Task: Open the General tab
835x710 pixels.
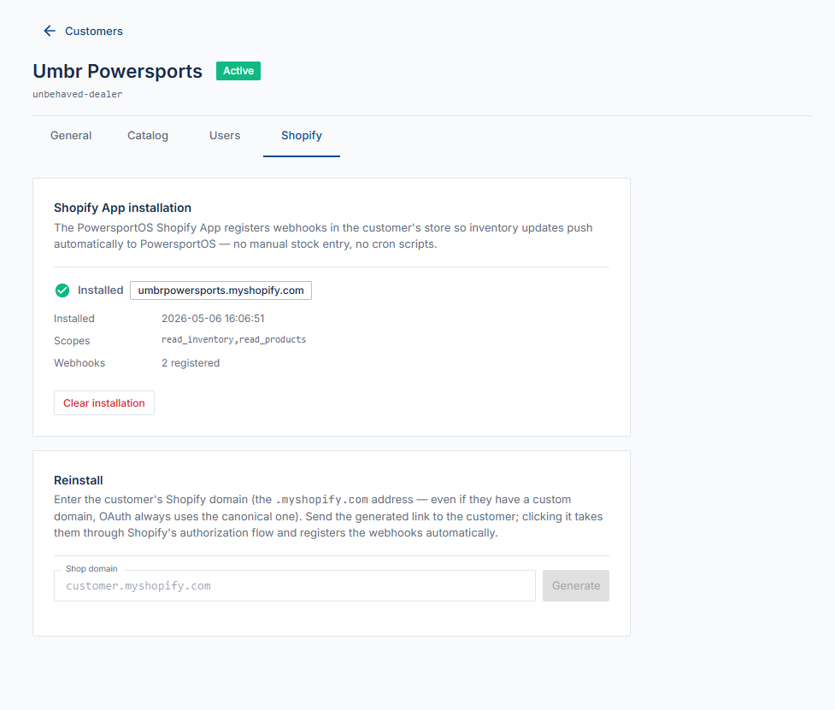Action: coord(71,135)
